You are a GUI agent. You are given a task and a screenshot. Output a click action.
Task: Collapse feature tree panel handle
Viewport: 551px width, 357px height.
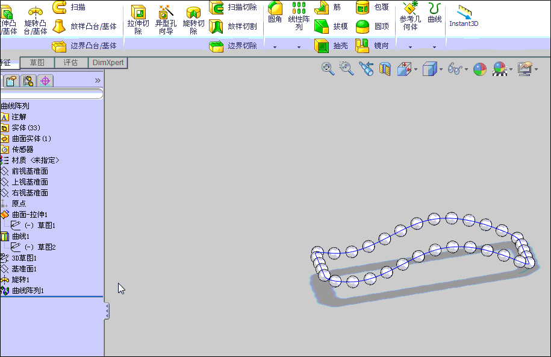[107, 311]
